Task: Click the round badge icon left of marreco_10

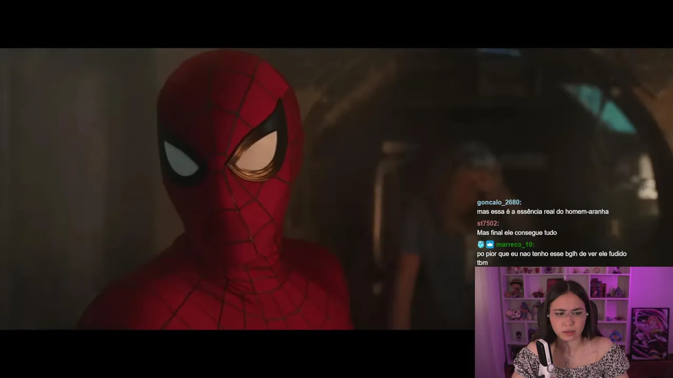Action: (x=481, y=244)
